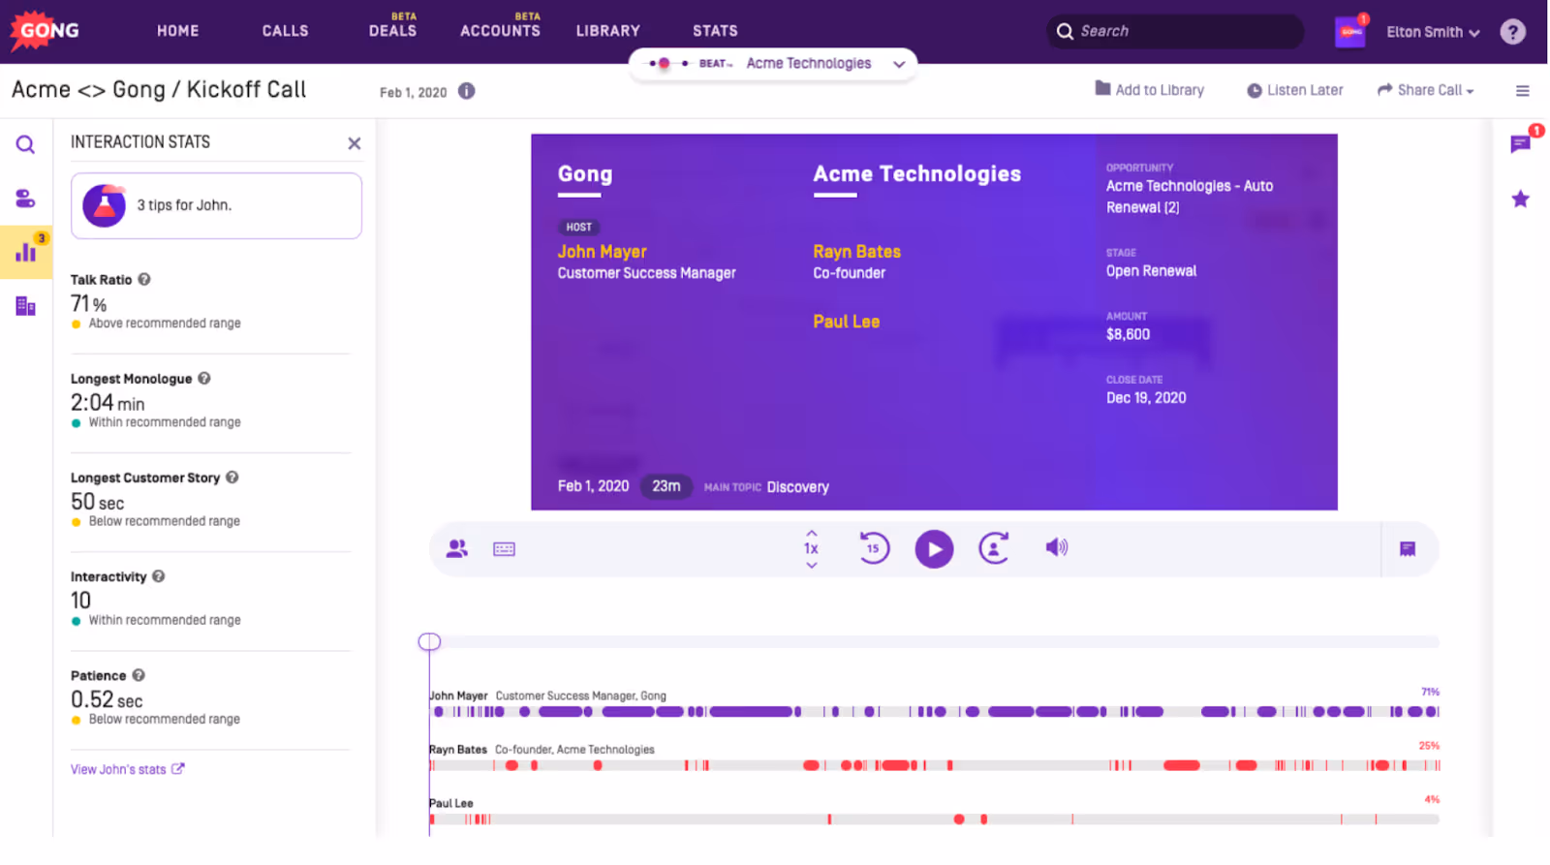Show Interactivity help icon
The image size is (1550, 865).
159,575
